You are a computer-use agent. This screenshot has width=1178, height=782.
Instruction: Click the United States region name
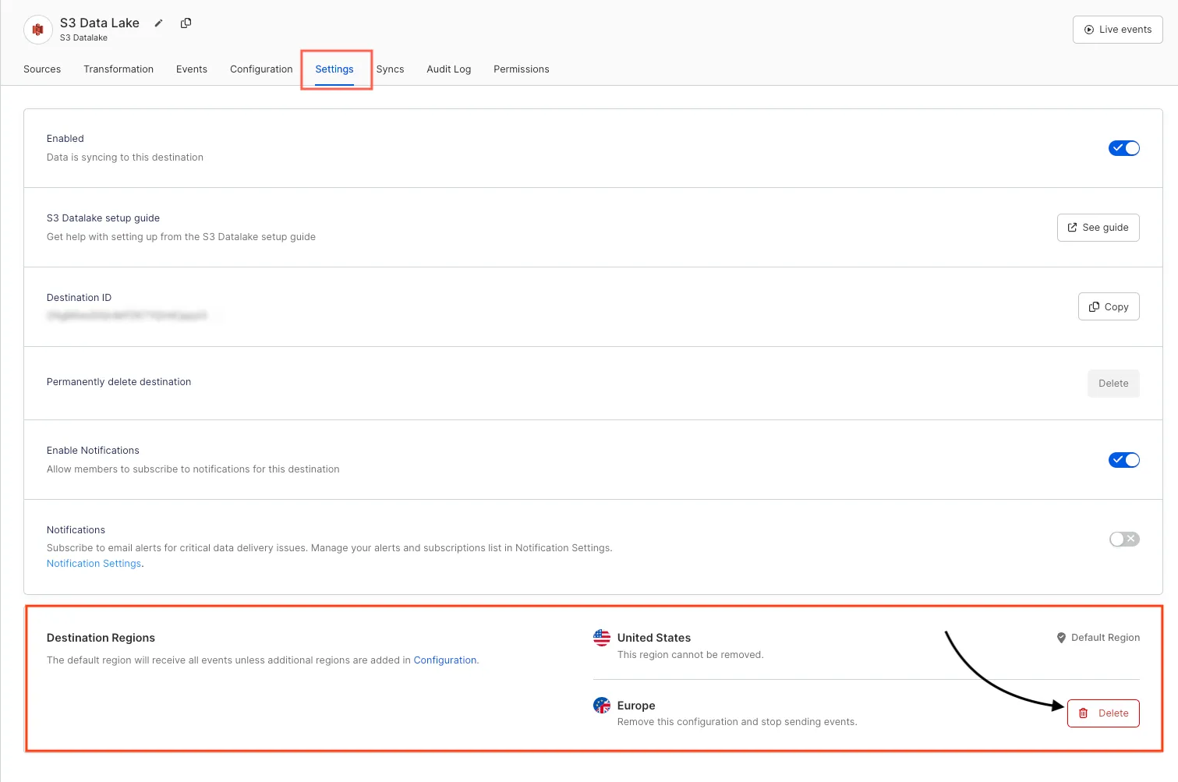tap(654, 638)
